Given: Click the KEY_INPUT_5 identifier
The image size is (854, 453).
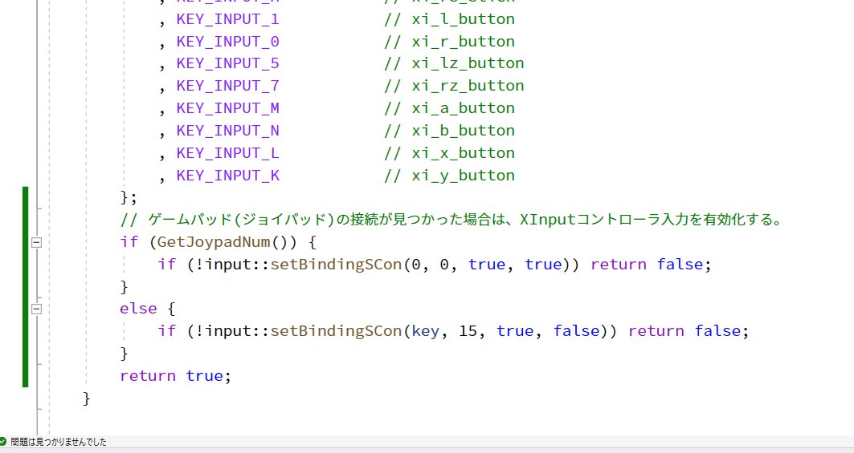Looking at the screenshot, I should tap(227, 63).
